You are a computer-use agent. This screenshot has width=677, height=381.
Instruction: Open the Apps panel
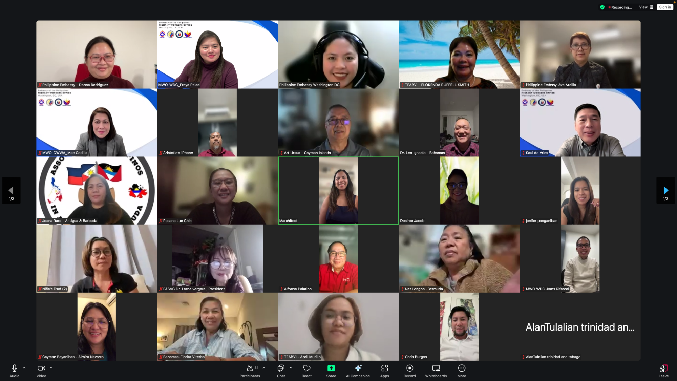pos(384,368)
